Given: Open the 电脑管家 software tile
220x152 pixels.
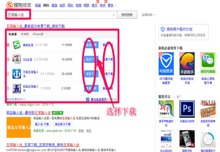Looking at the screenshot, I should coord(166,64).
